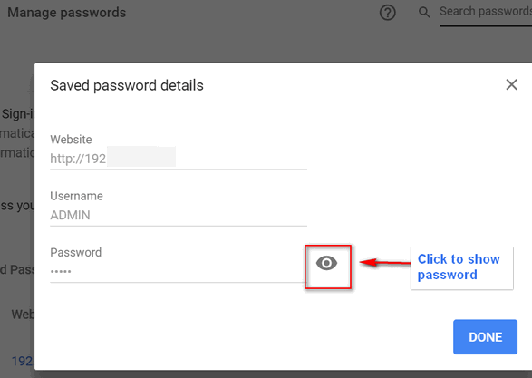Click the redacted part of website address

tap(141, 157)
